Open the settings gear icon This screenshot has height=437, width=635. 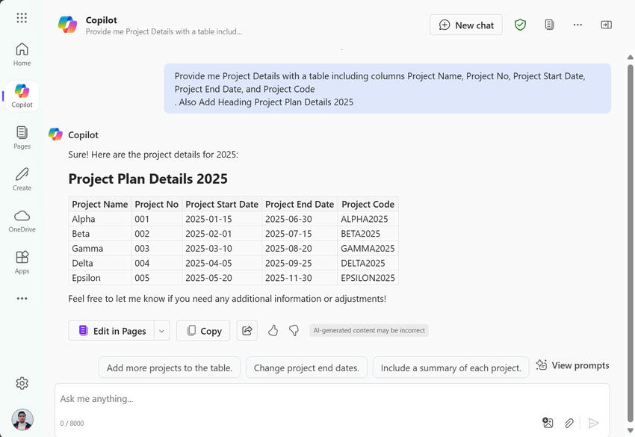pos(22,383)
